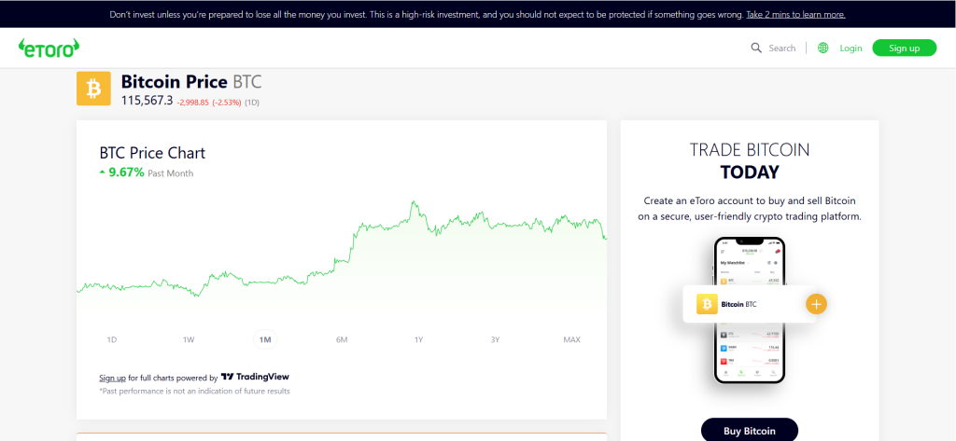The height and width of the screenshot is (441, 956).
Task: Click the Bitcoin Price BTC heading
Action: [x=191, y=82]
